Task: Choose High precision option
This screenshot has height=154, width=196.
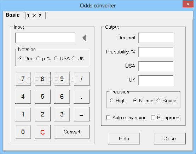Action: [x=111, y=101]
